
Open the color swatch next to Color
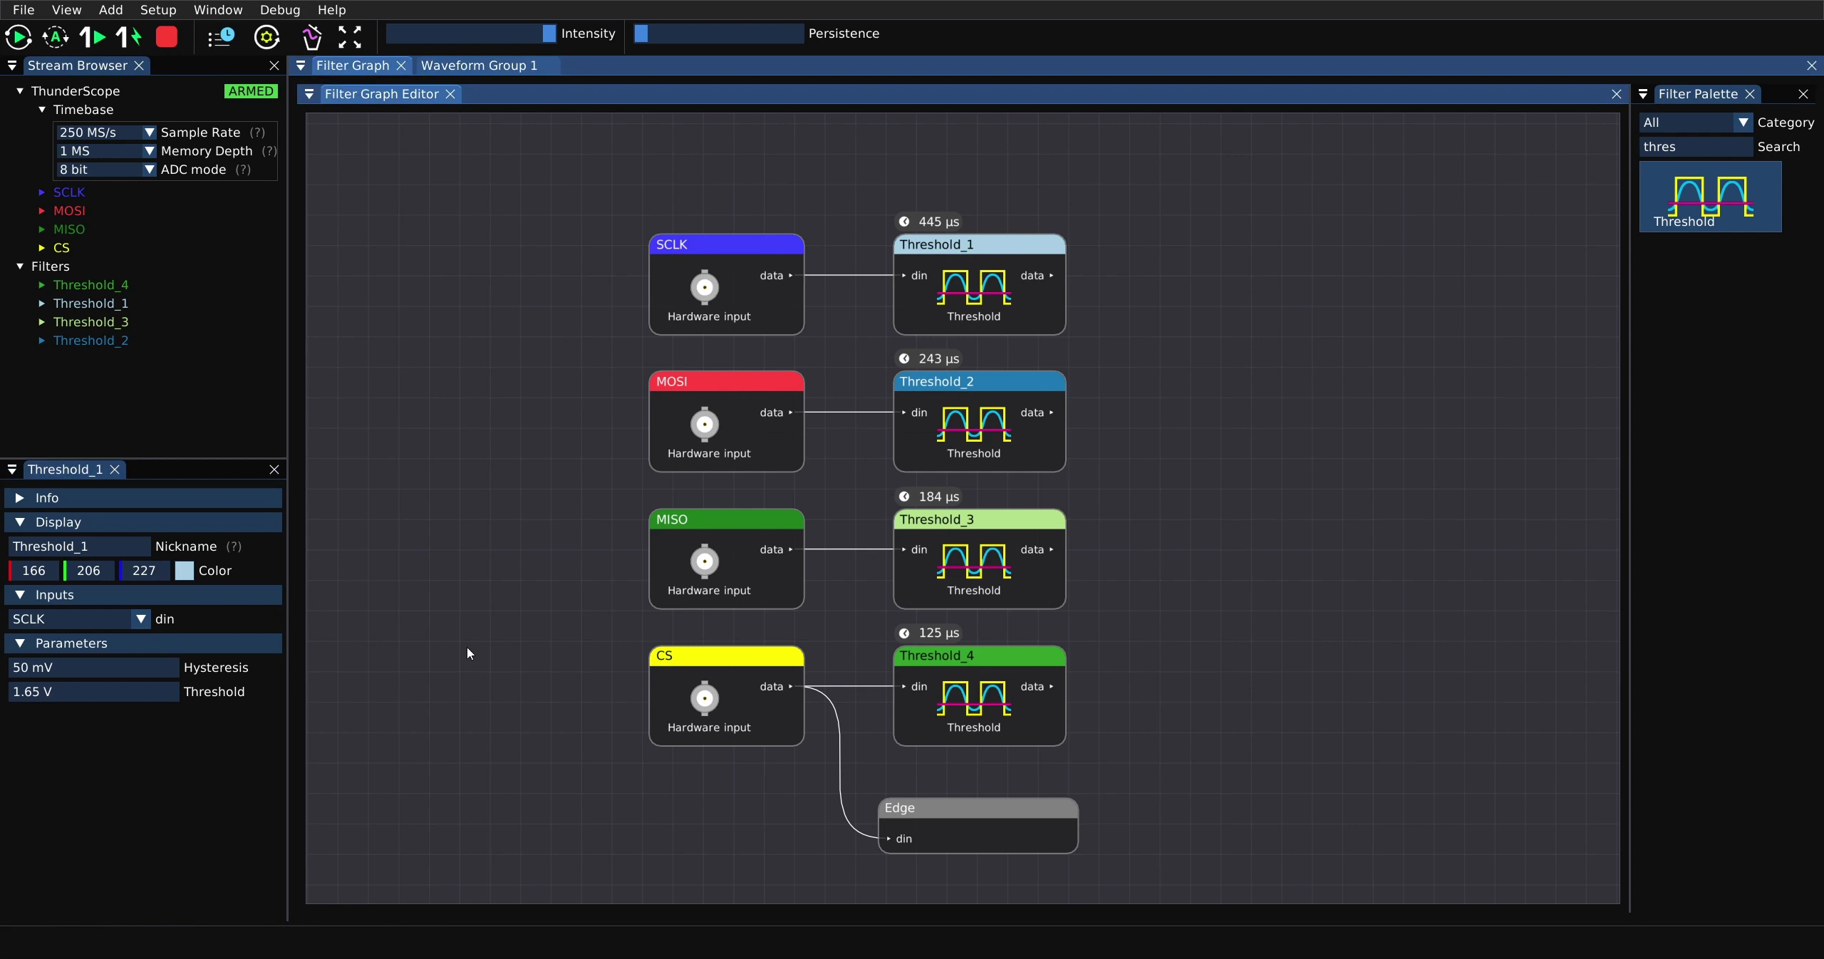coord(185,571)
